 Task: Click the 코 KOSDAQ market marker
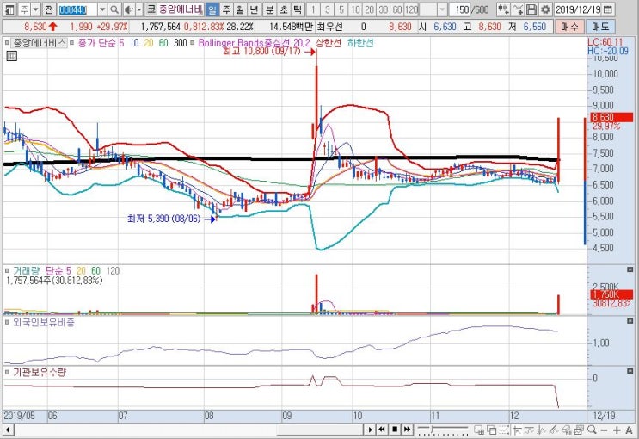[151, 9]
